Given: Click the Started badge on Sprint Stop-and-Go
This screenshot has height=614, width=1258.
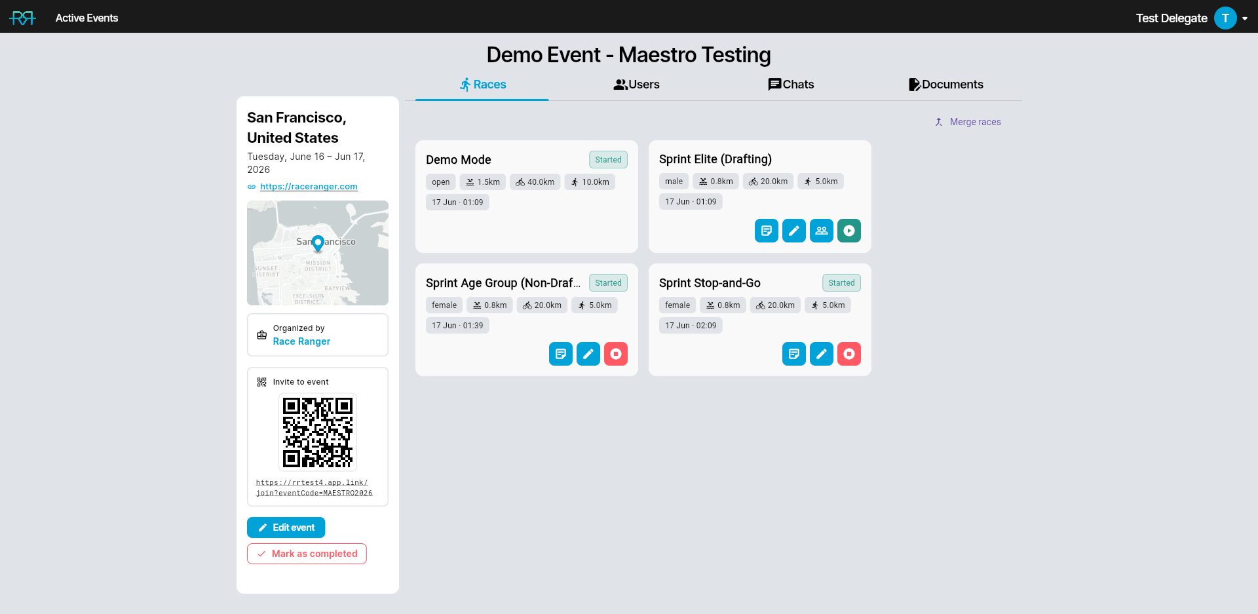Looking at the screenshot, I should pos(841,283).
